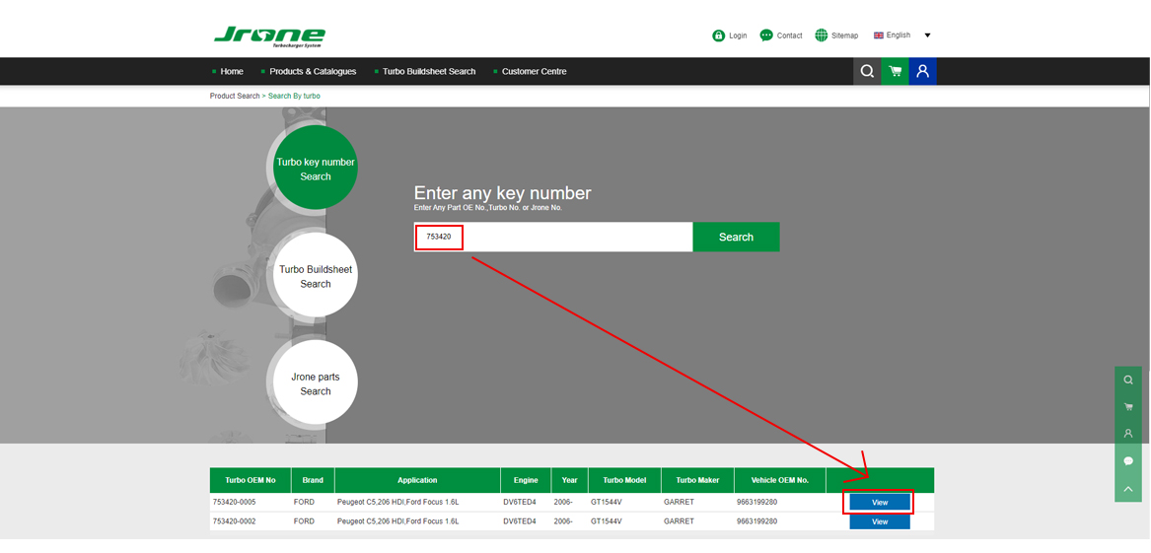Open the shopping cart in navbar

[x=895, y=71]
